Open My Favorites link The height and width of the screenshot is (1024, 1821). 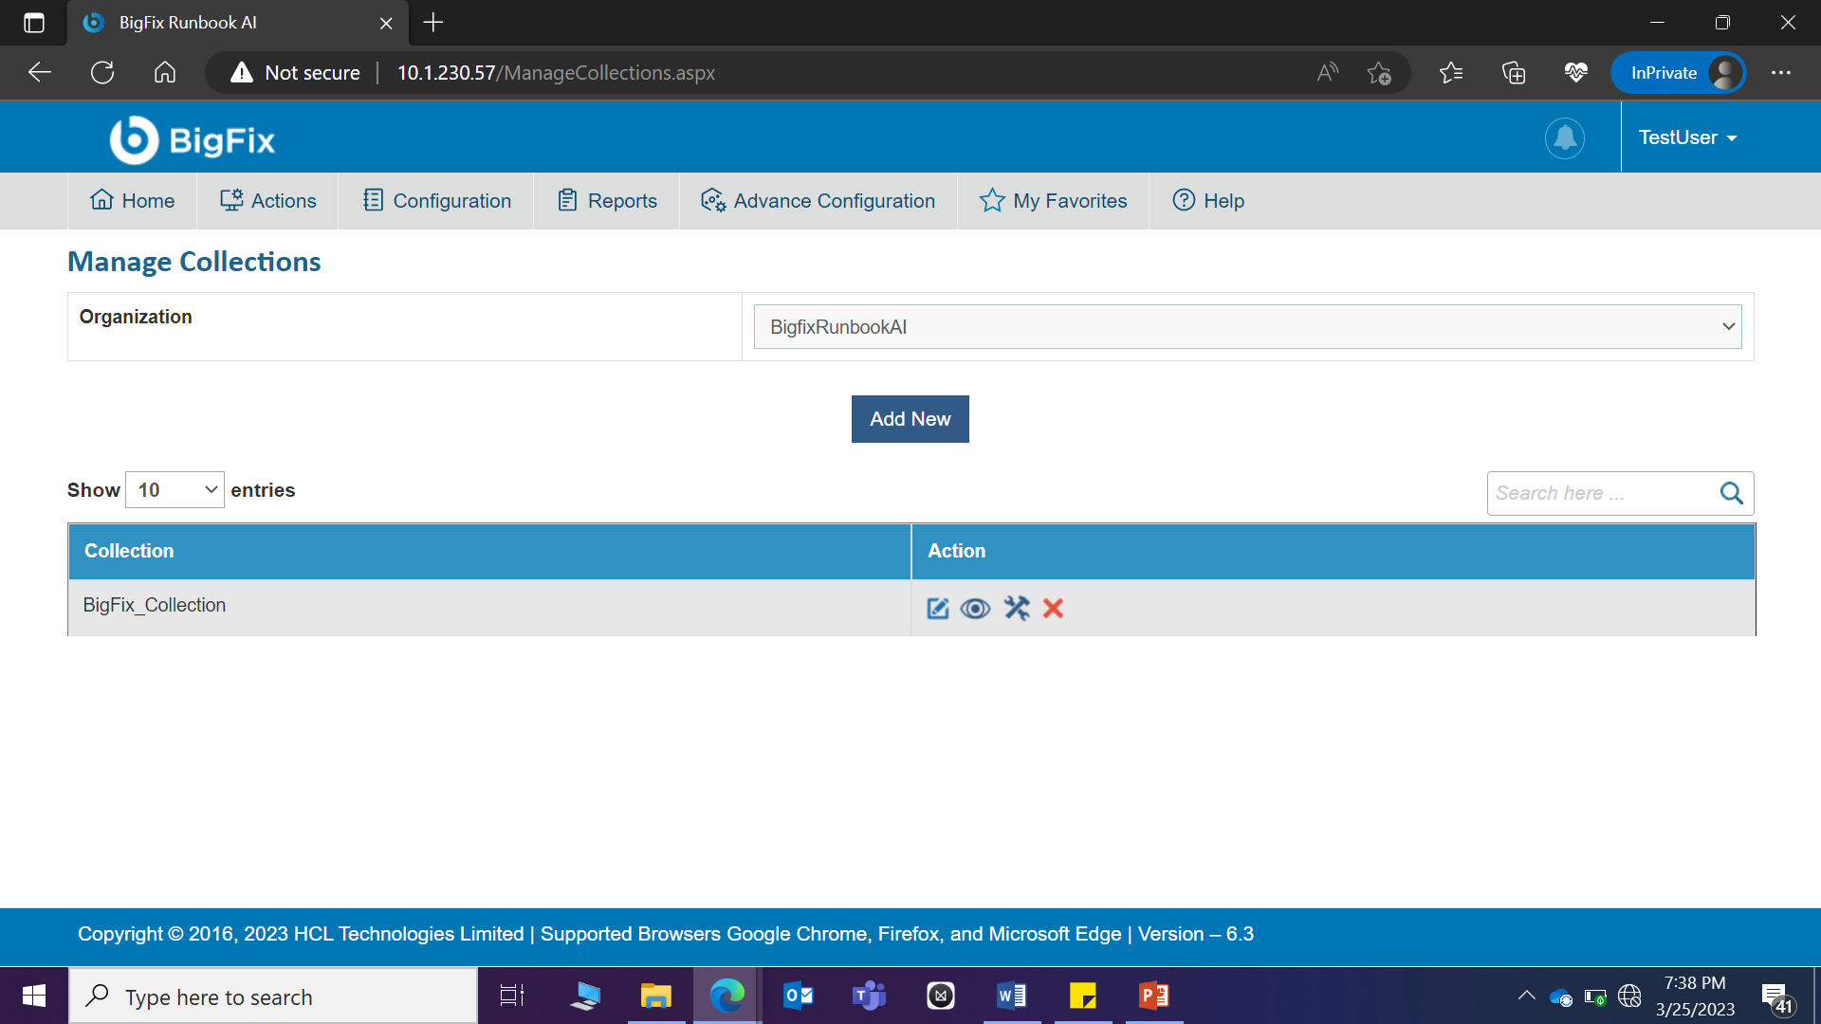coord(1053,201)
